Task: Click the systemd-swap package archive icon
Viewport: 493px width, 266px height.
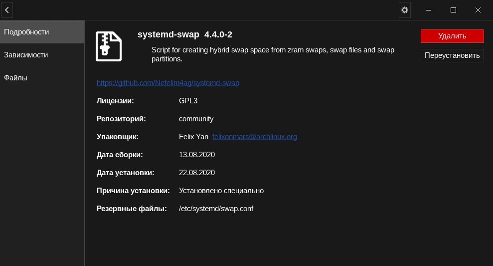Action: point(109,46)
